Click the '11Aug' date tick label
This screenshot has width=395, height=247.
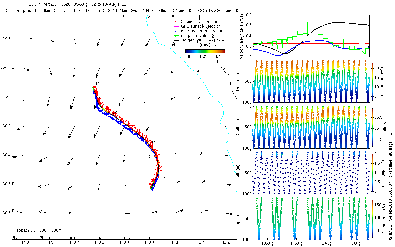[x=297, y=243]
